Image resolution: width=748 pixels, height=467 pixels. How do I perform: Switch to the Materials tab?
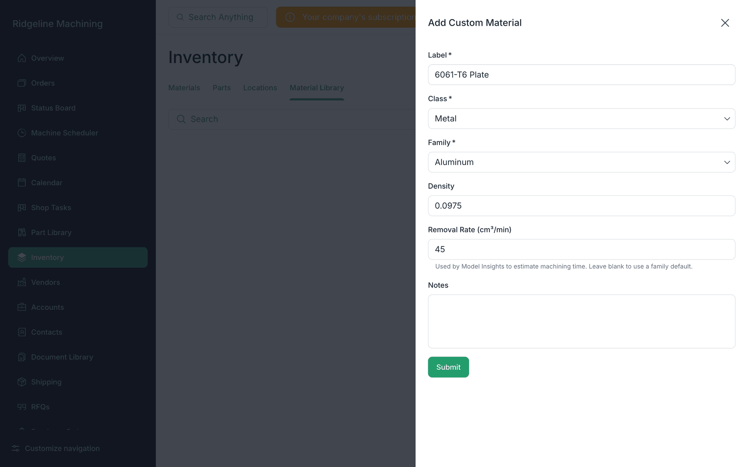pos(184,88)
